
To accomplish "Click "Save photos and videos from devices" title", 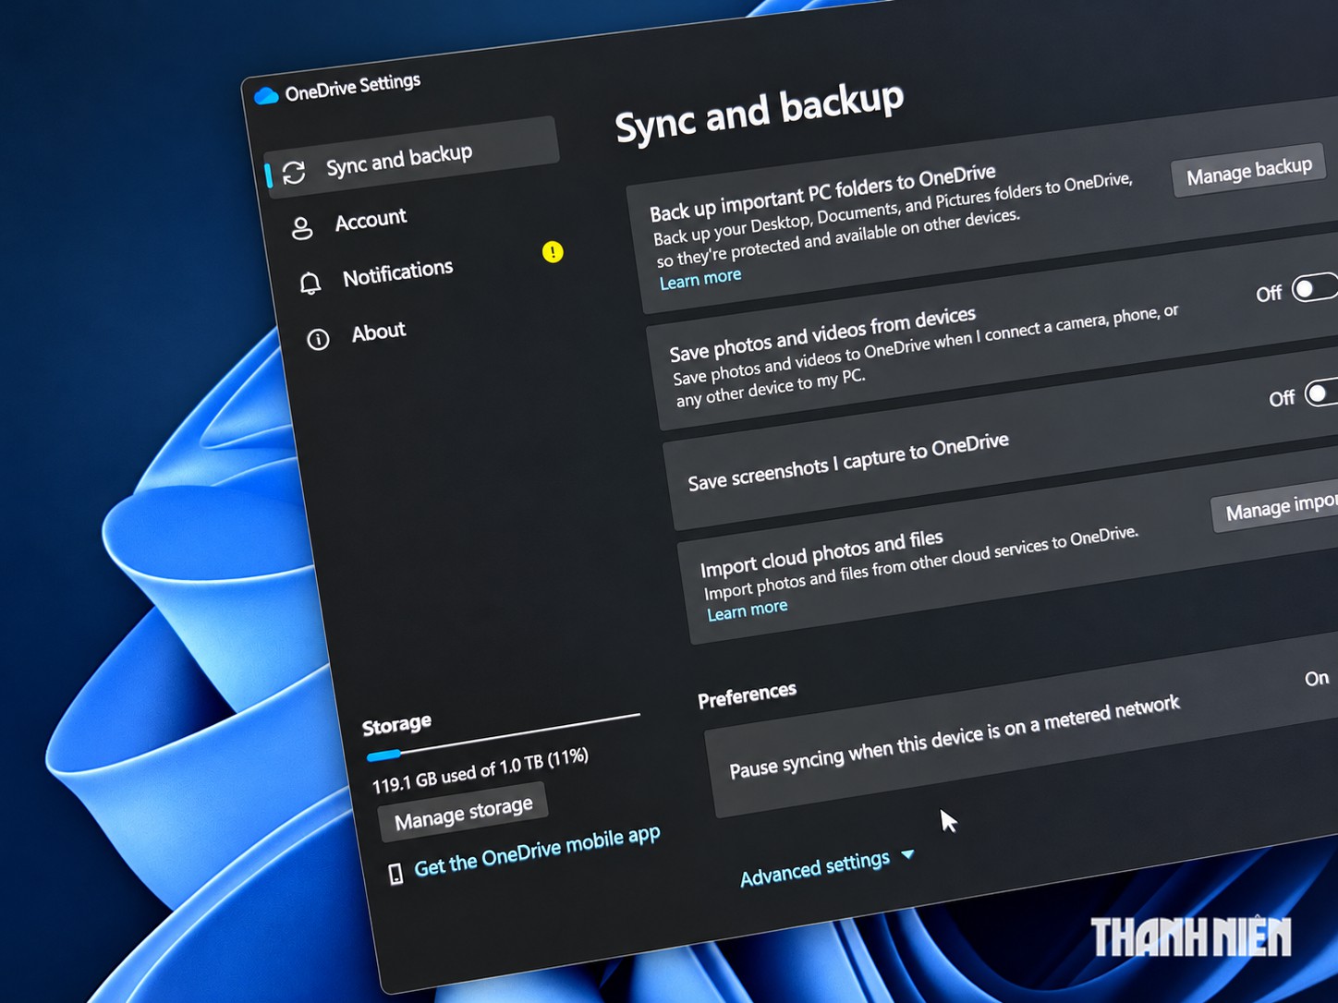I will pyautogui.click(x=822, y=336).
